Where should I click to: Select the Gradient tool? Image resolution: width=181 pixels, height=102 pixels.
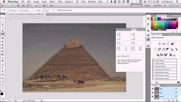(3, 54)
